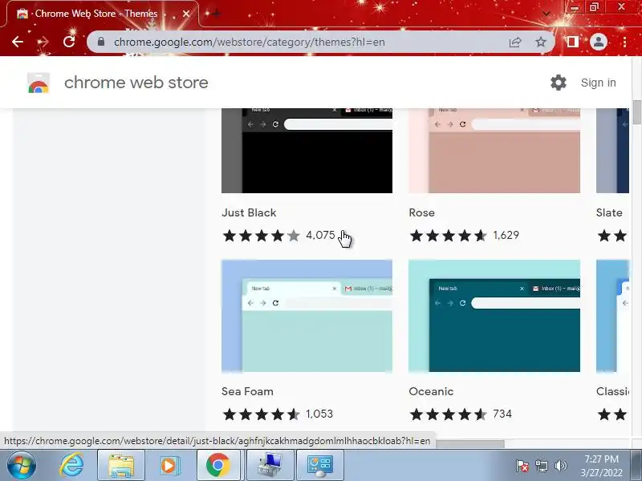Reload the current page
Screen dimensions: 642x481
tap(69, 42)
